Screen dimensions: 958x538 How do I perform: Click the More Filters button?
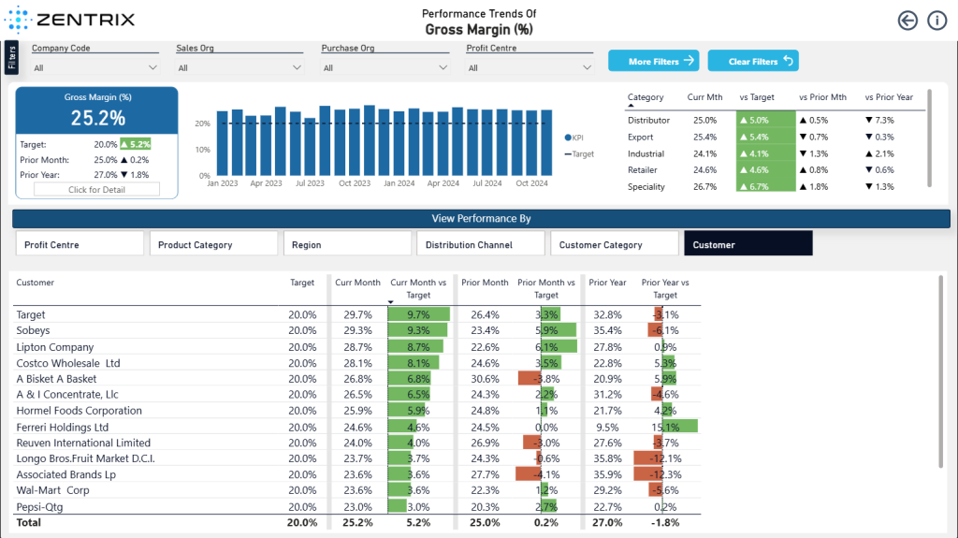[654, 61]
